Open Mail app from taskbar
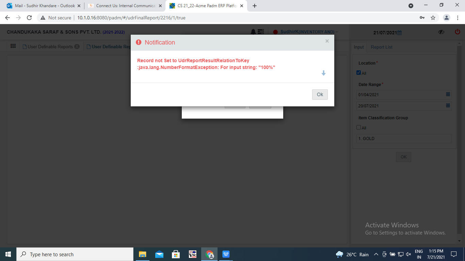 (x=159, y=254)
